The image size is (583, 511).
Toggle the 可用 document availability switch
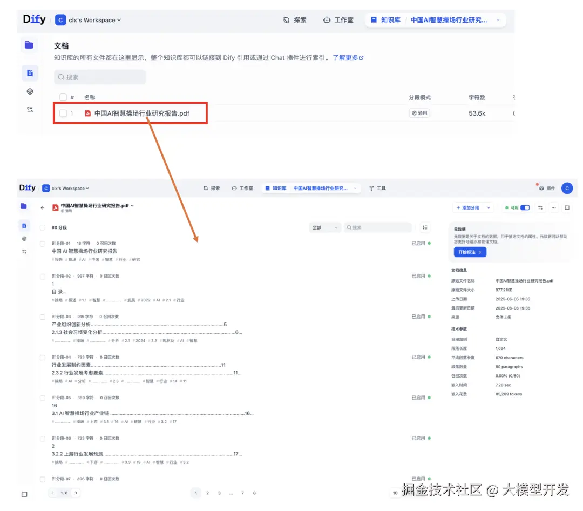click(525, 208)
